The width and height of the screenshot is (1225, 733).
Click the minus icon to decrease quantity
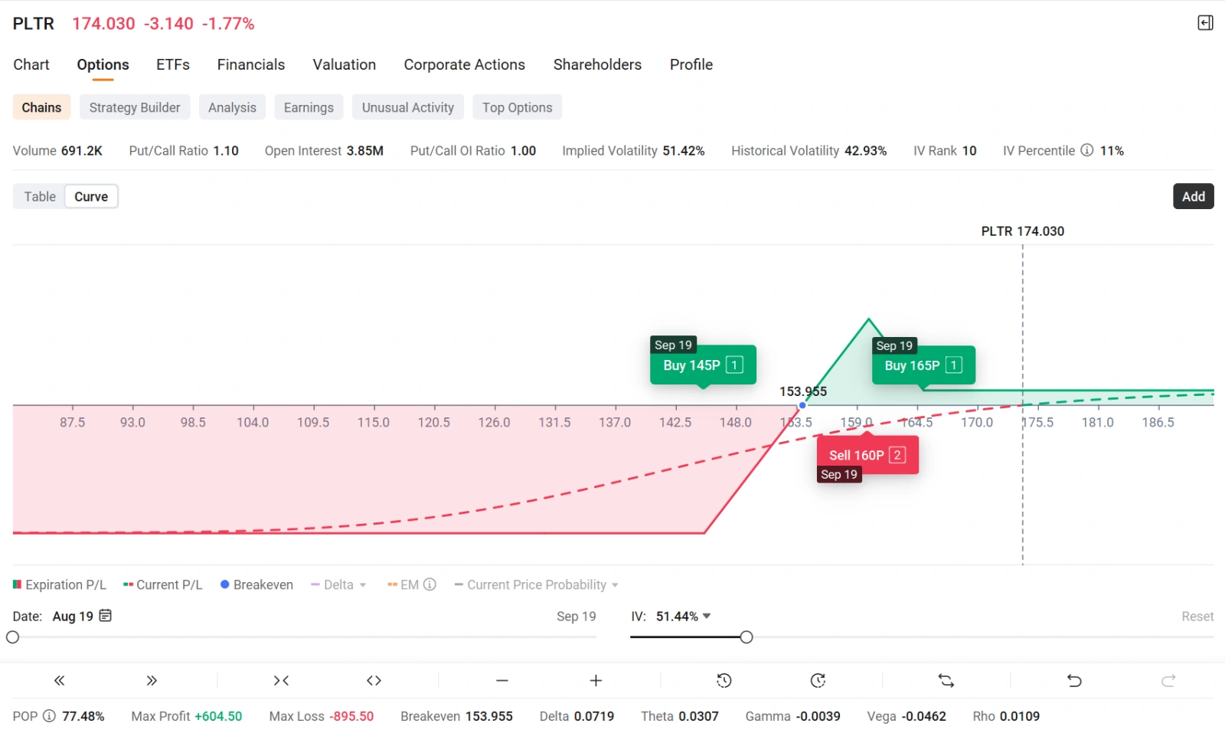point(502,680)
